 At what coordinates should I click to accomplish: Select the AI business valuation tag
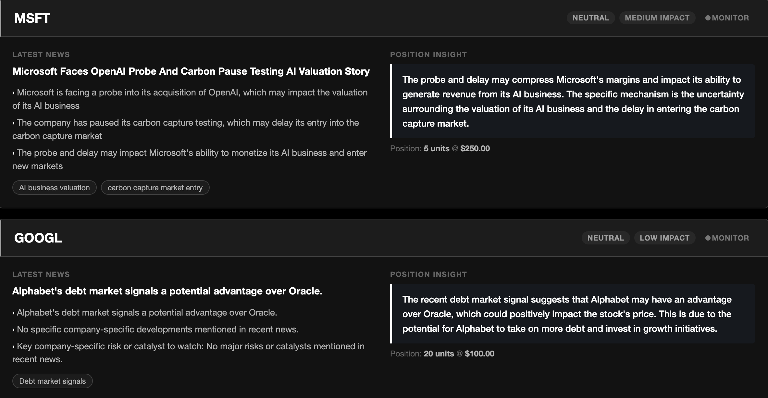(x=54, y=188)
